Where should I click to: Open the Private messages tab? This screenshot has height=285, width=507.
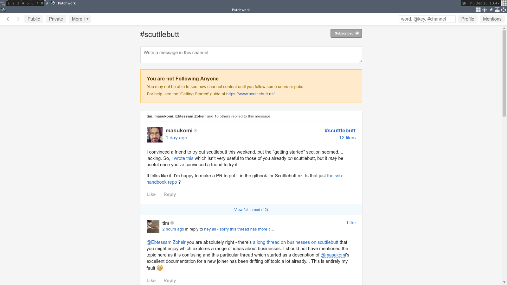click(x=56, y=19)
